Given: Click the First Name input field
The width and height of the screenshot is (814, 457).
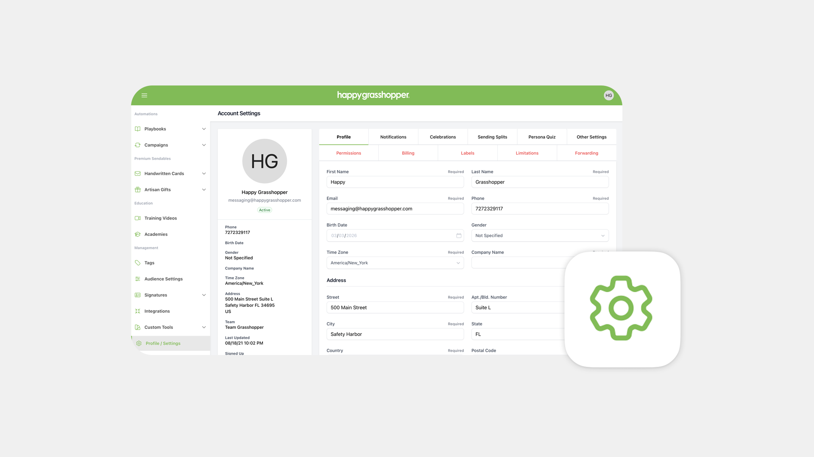Looking at the screenshot, I should pos(395,182).
